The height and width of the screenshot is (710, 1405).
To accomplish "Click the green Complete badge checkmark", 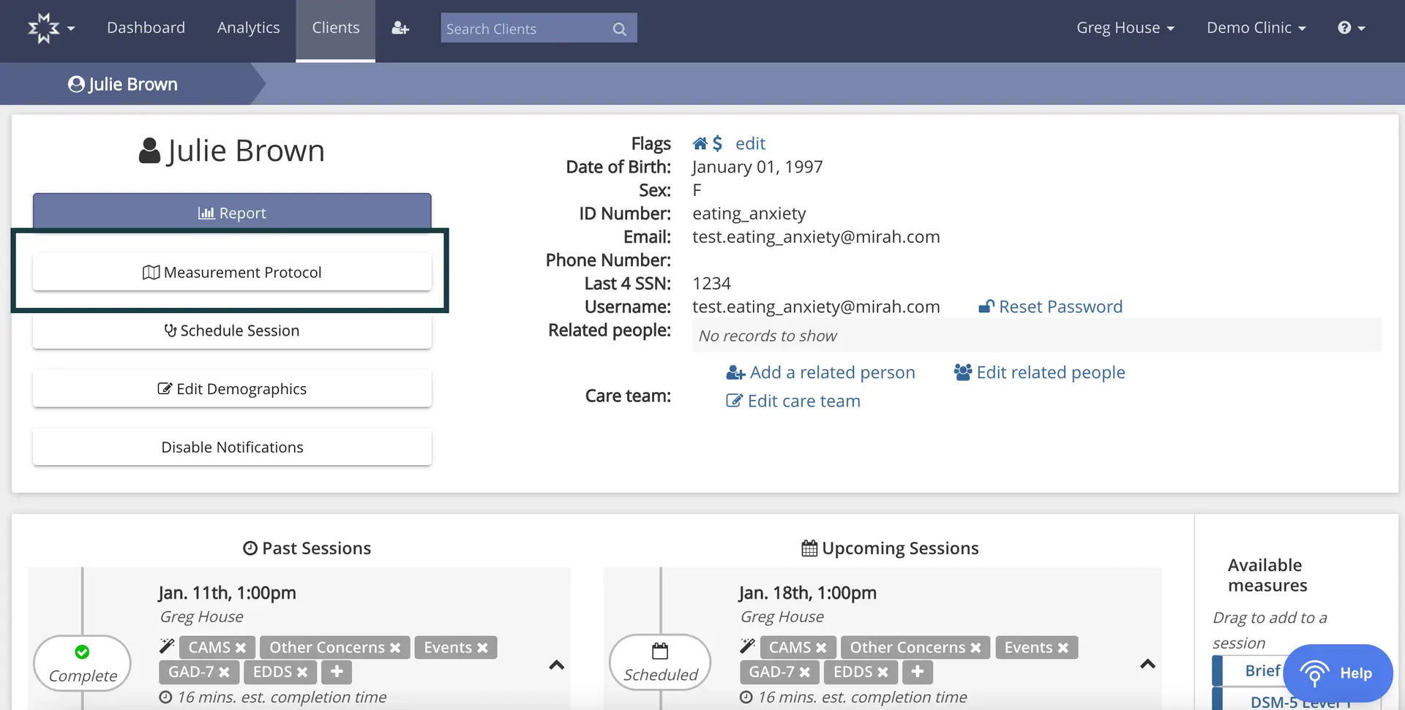I will (x=82, y=652).
